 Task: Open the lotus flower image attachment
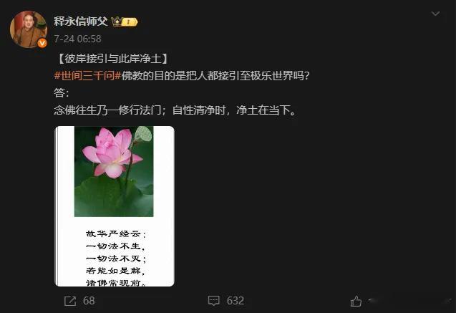tap(115, 206)
